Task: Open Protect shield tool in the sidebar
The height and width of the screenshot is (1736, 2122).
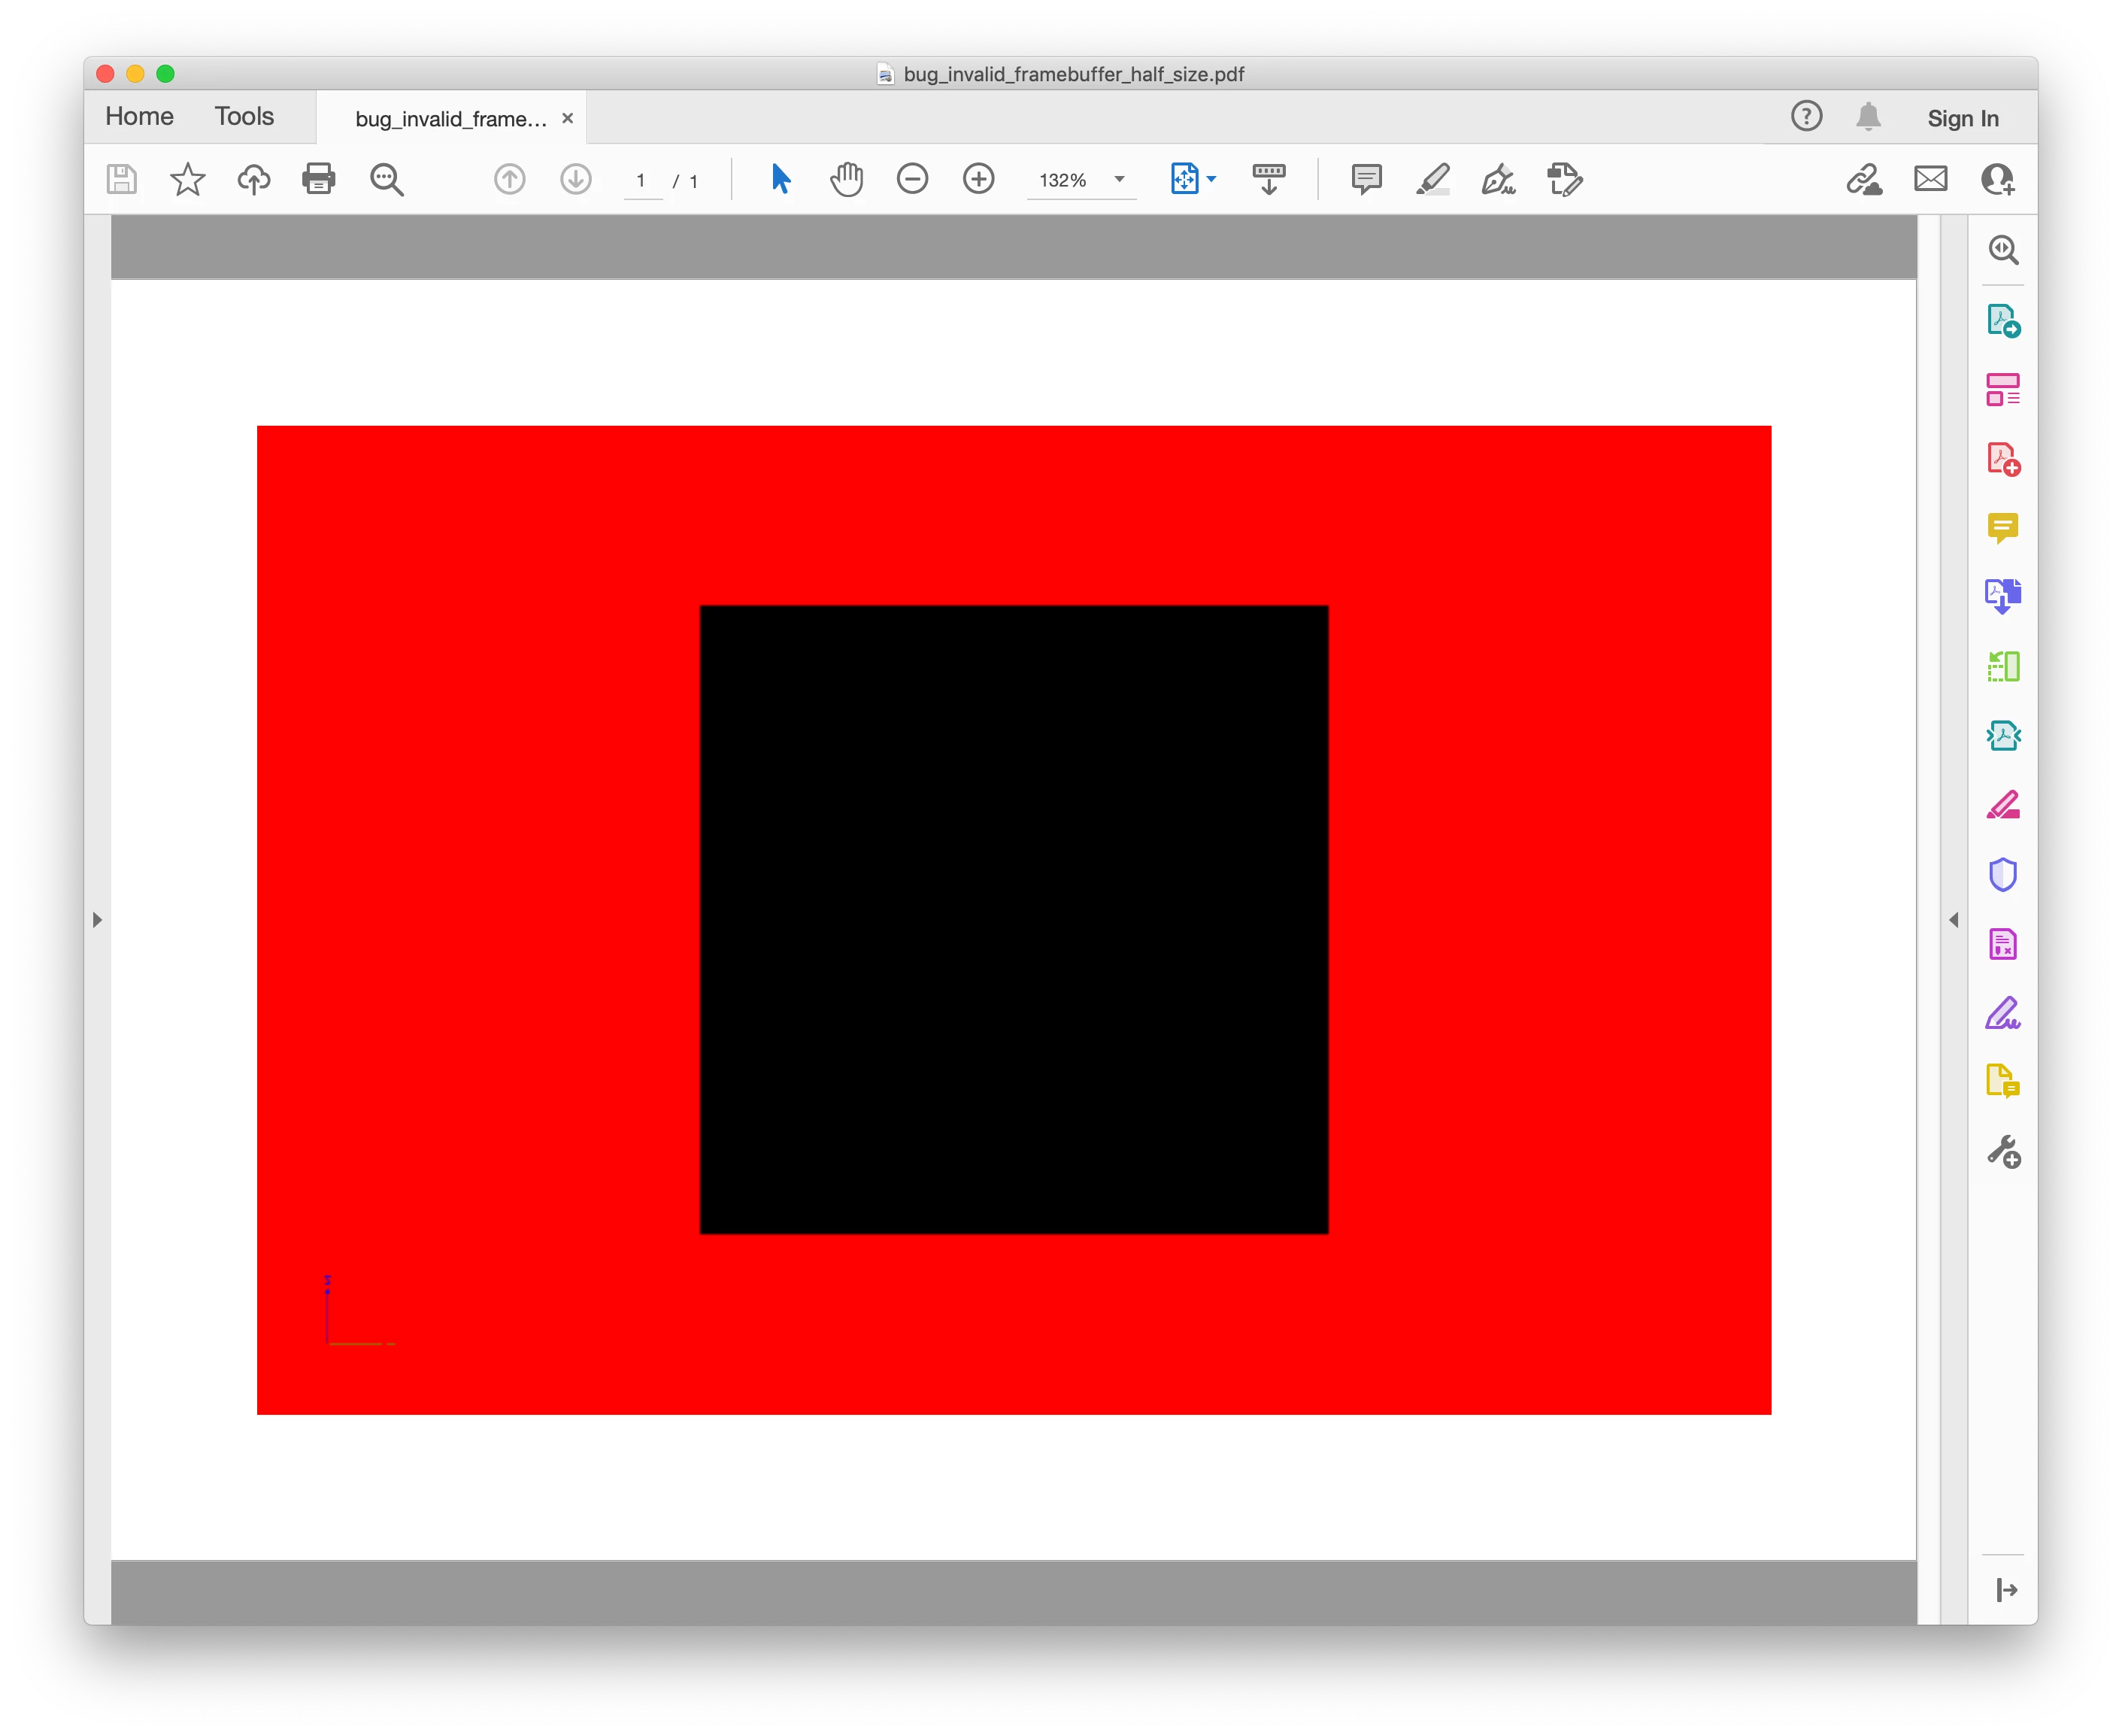Action: point(2002,875)
